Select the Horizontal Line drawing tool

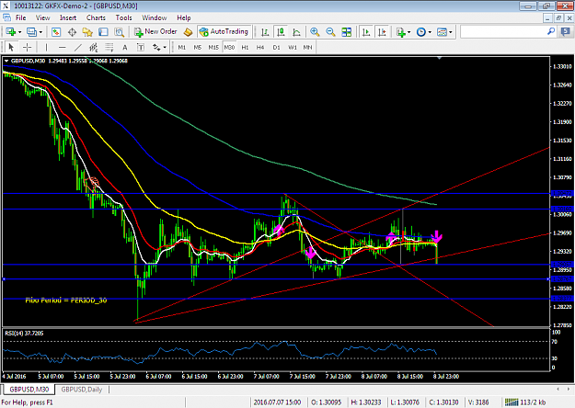click(x=62, y=47)
